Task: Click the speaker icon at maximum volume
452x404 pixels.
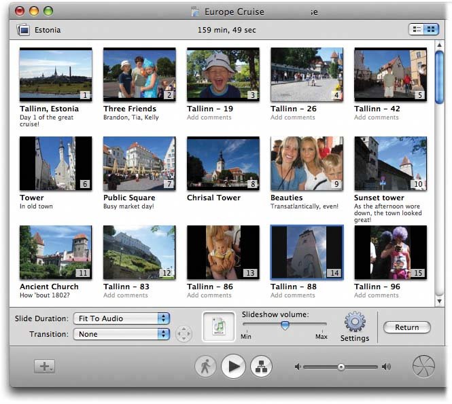Action: (x=386, y=367)
